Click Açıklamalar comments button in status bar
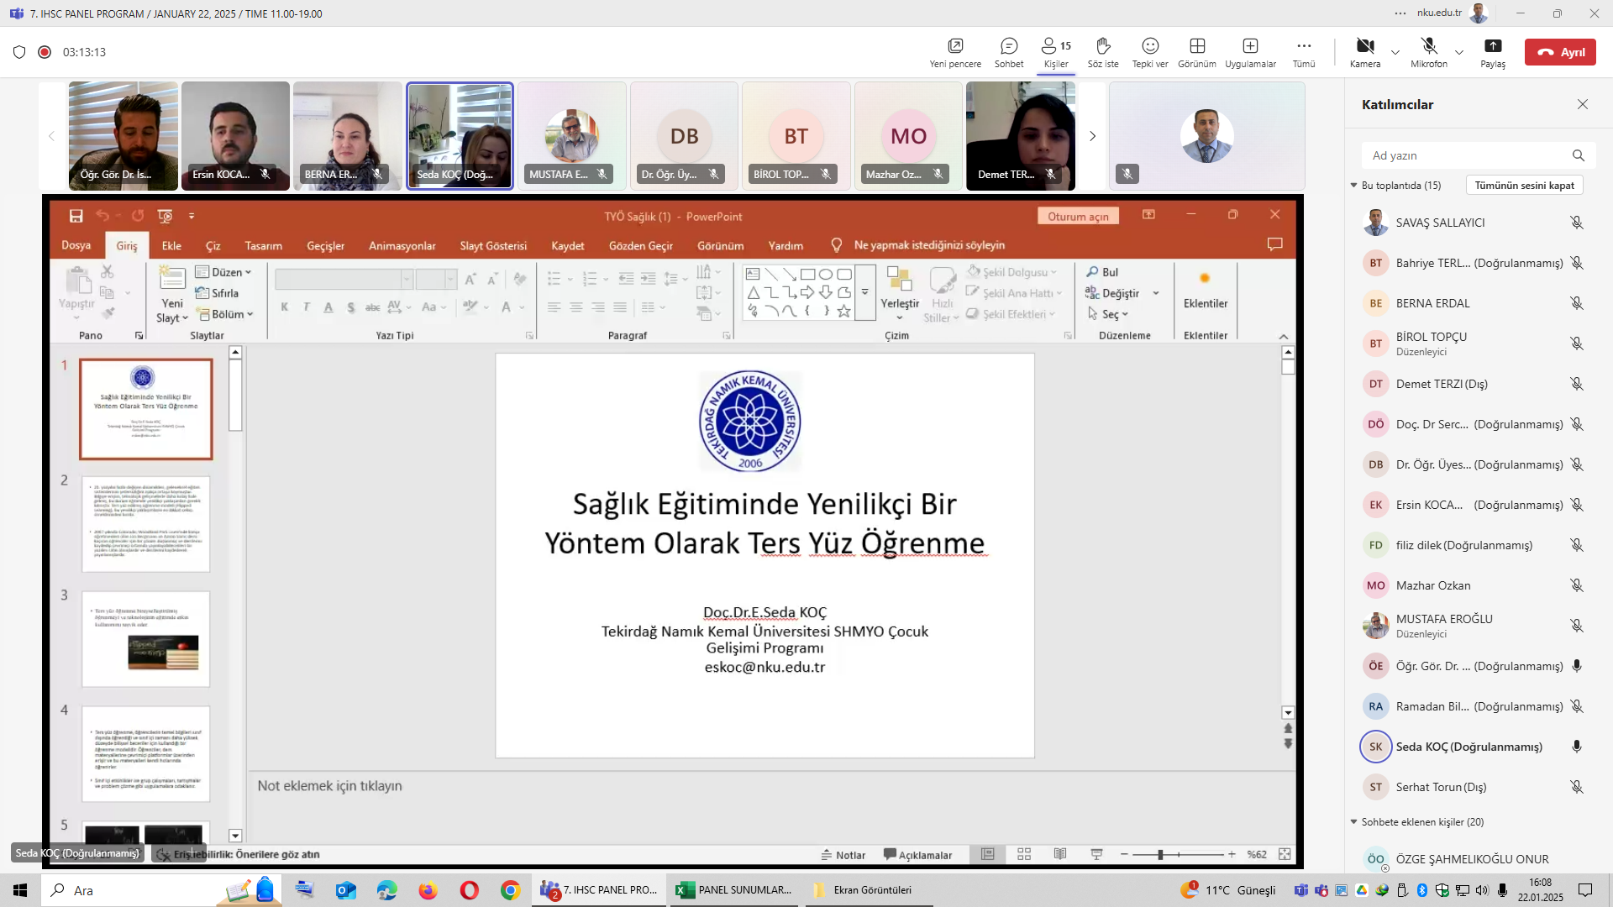The height and width of the screenshot is (907, 1613). (917, 855)
